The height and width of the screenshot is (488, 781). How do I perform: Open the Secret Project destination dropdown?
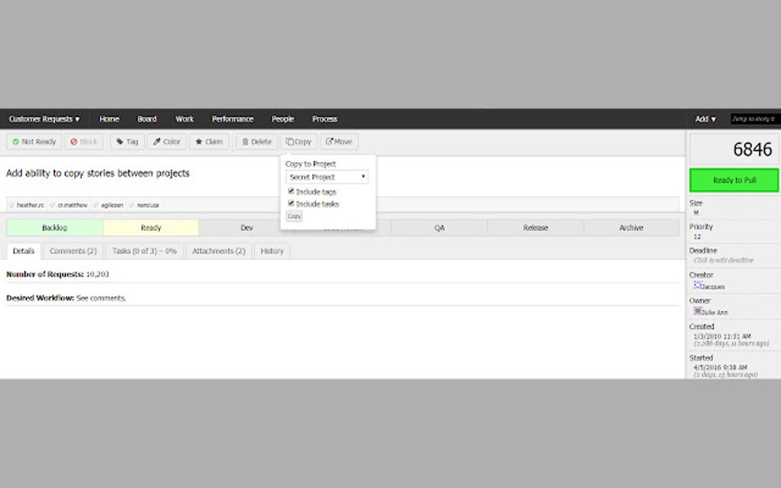point(326,177)
